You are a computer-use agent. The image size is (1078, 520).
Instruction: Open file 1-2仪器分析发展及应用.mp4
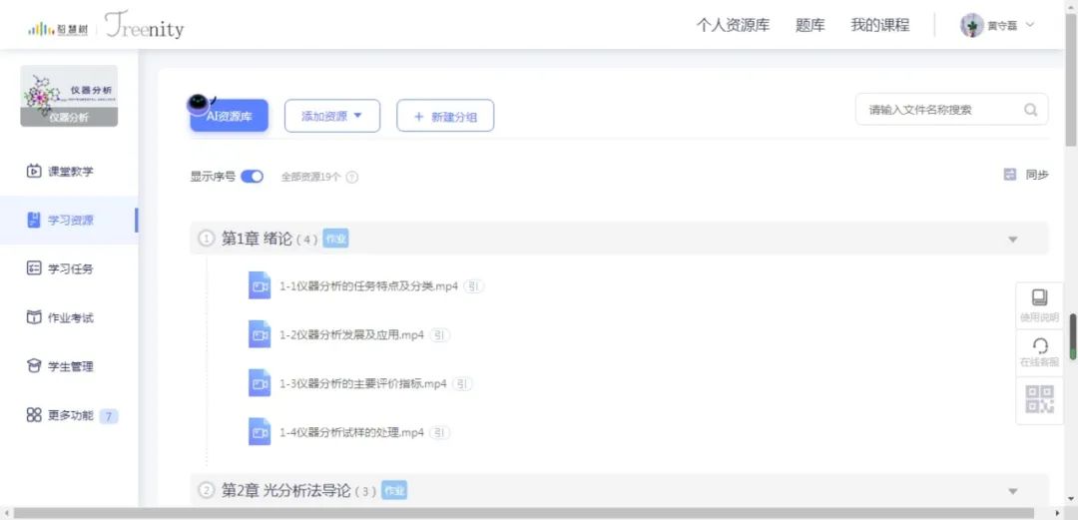[x=351, y=335]
